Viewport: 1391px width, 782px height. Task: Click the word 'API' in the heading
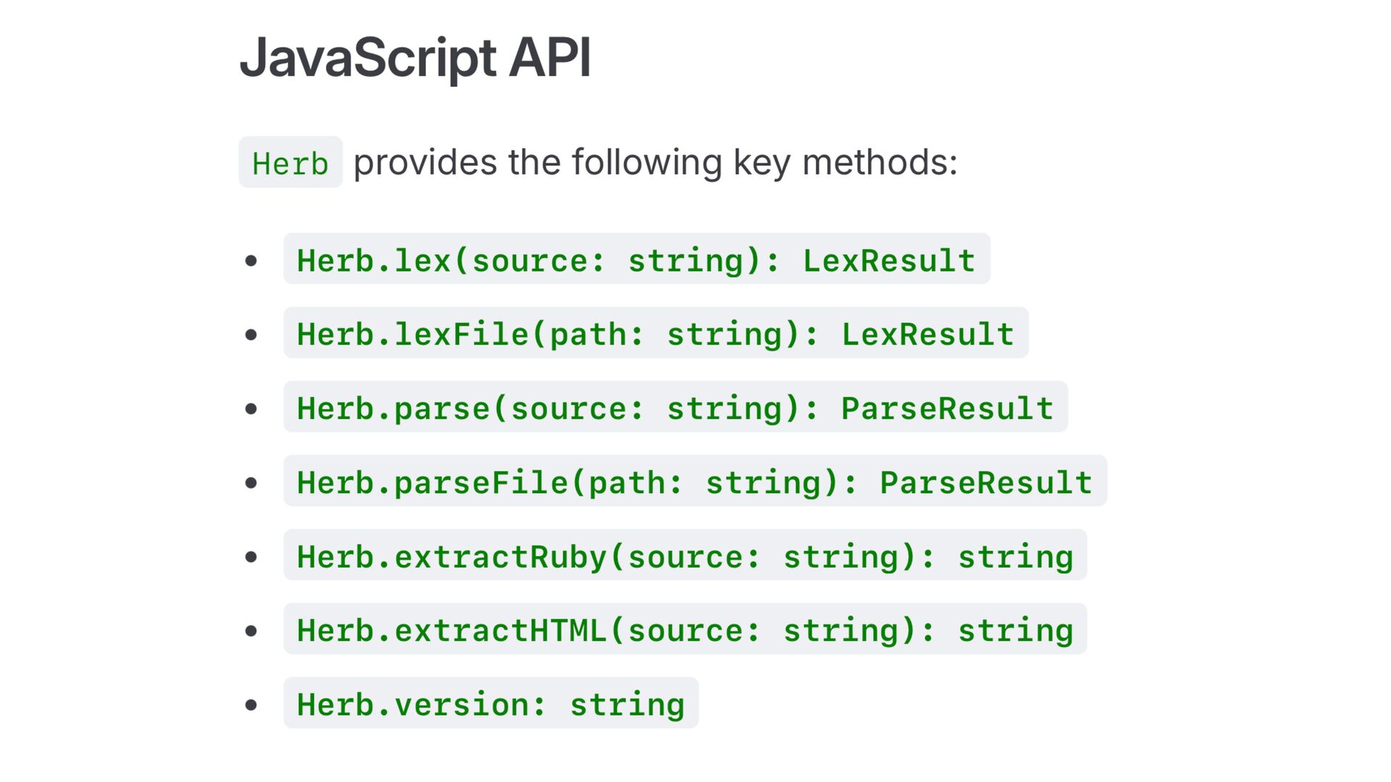coord(549,58)
